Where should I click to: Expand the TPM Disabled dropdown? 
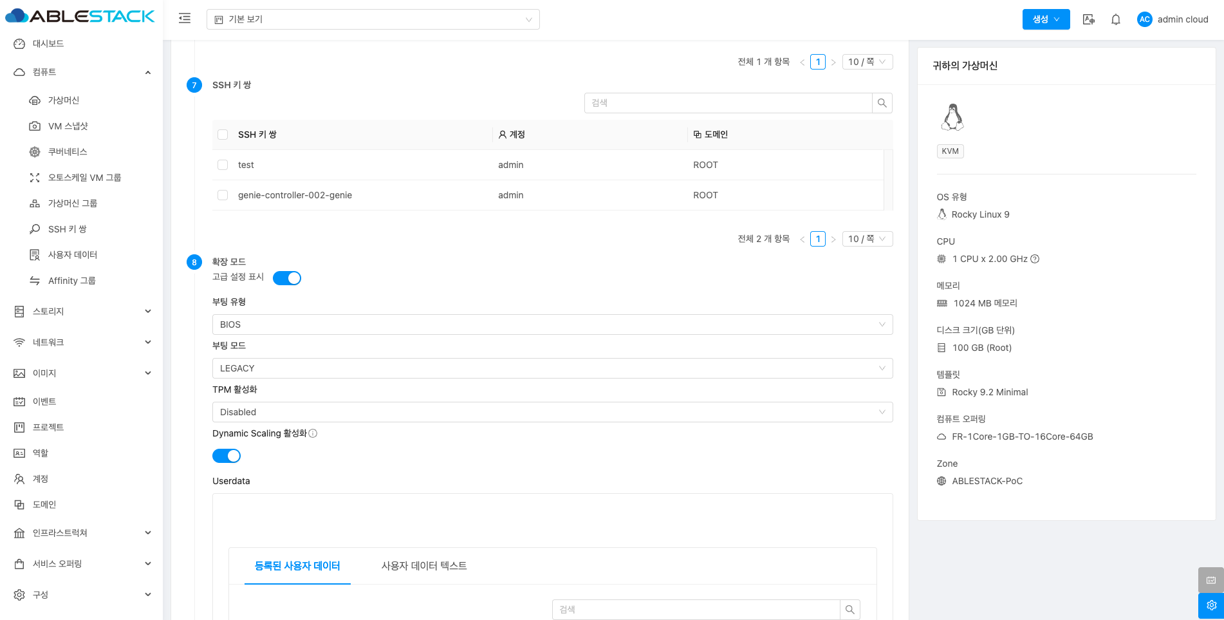pyautogui.click(x=552, y=412)
